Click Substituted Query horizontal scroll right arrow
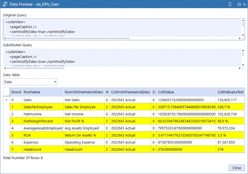 (240, 68)
